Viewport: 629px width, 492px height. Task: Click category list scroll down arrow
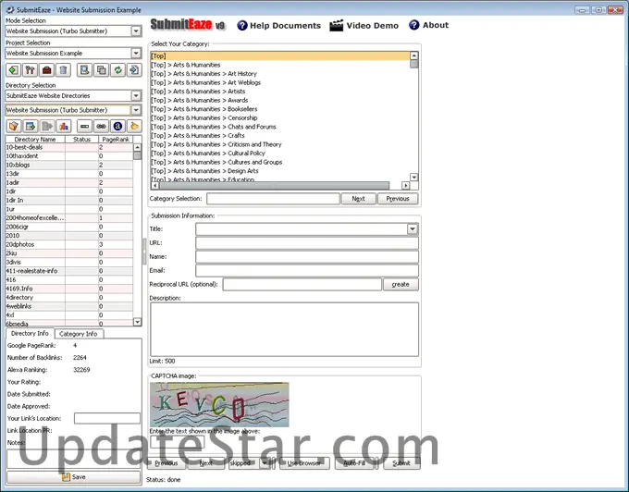point(414,177)
